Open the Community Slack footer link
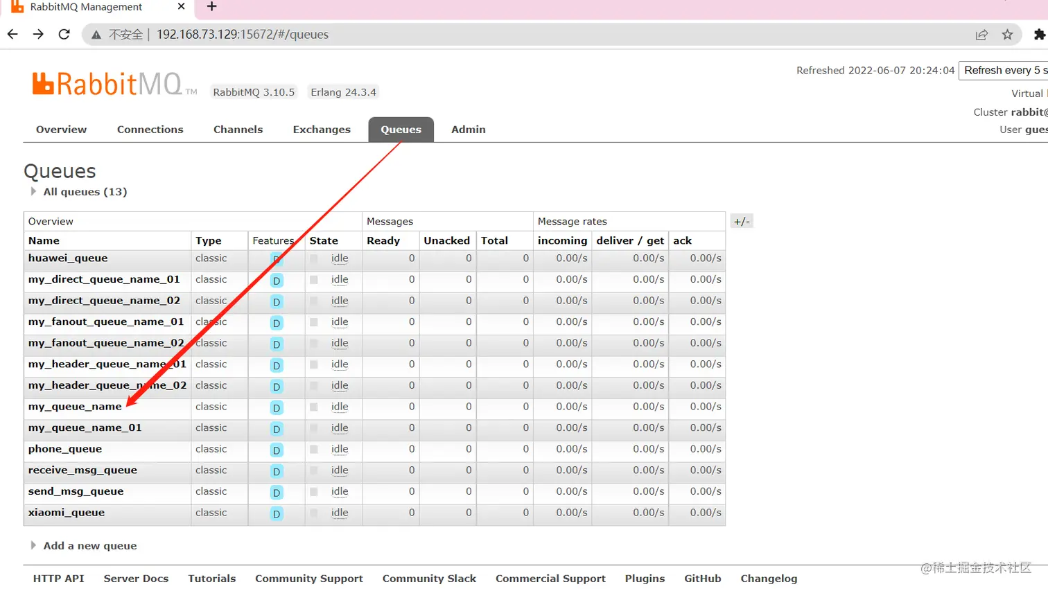 (x=429, y=579)
